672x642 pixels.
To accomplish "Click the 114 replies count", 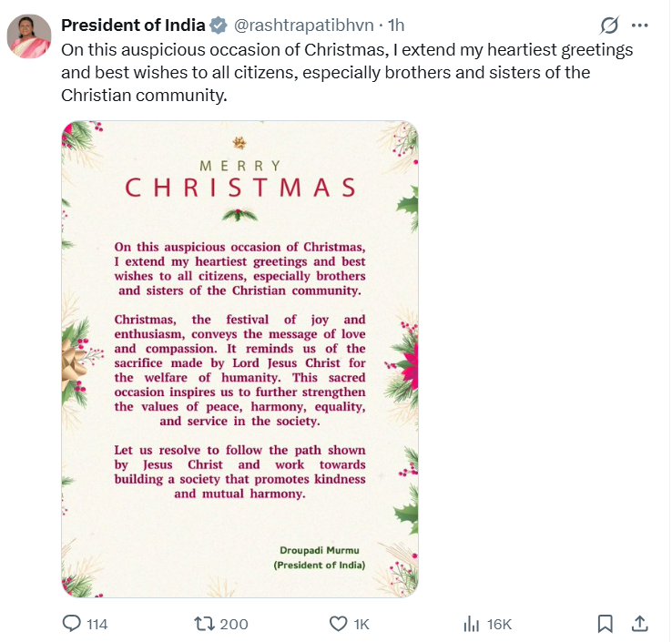I will click(x=97, y=624).
